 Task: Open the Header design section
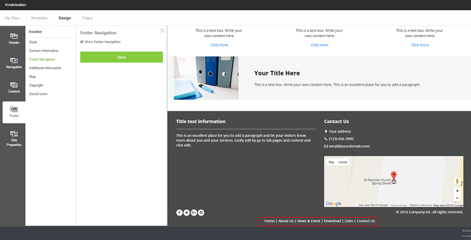pyautogui.click(x=14, y=38)
